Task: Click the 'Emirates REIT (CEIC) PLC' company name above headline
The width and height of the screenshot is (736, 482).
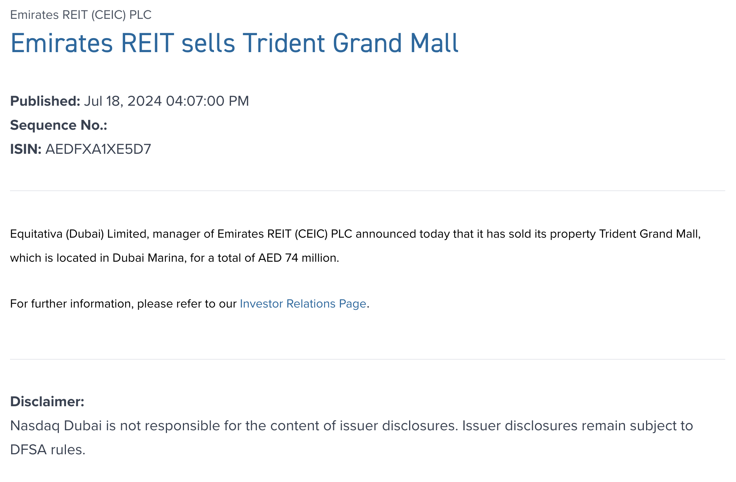Action: click(x=81, y=15)
